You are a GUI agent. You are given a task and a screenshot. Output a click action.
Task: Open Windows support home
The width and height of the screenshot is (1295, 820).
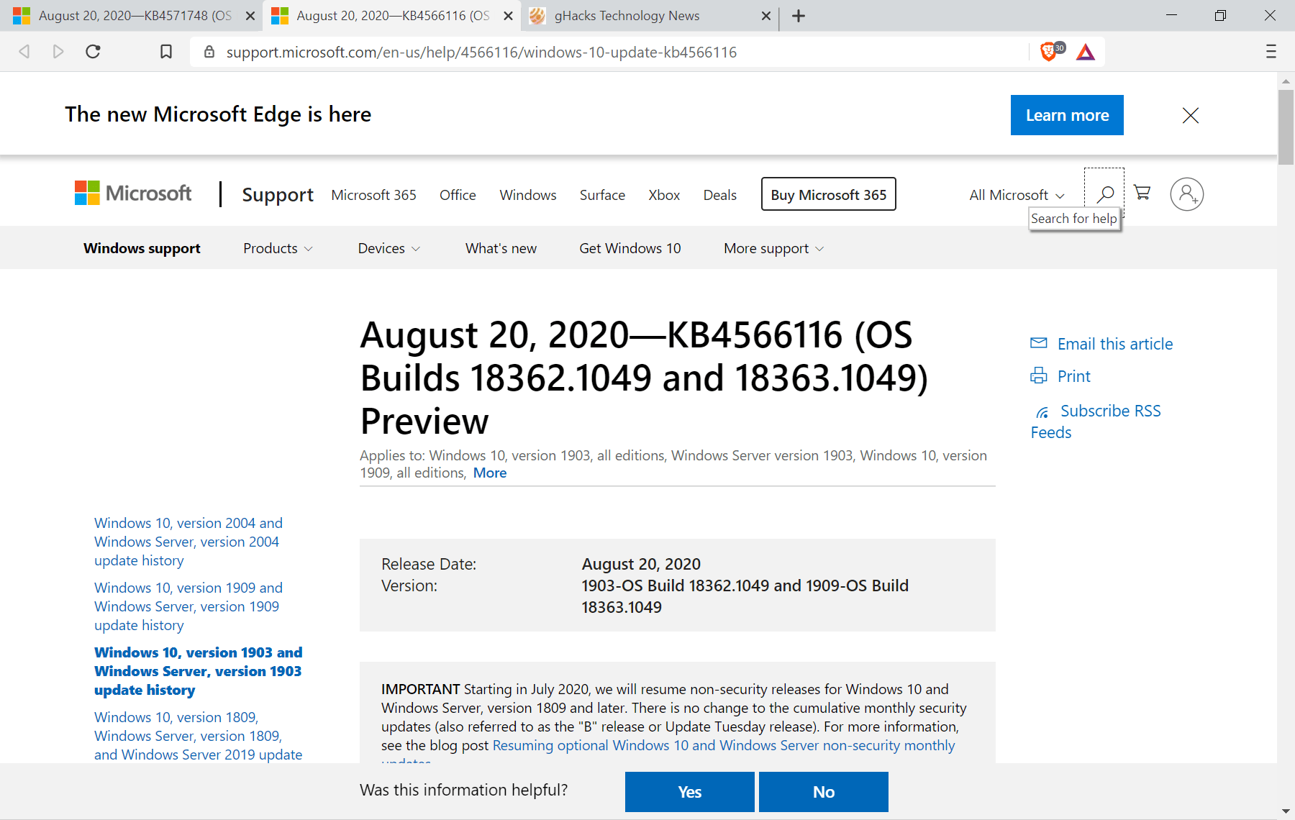(142, 248)
